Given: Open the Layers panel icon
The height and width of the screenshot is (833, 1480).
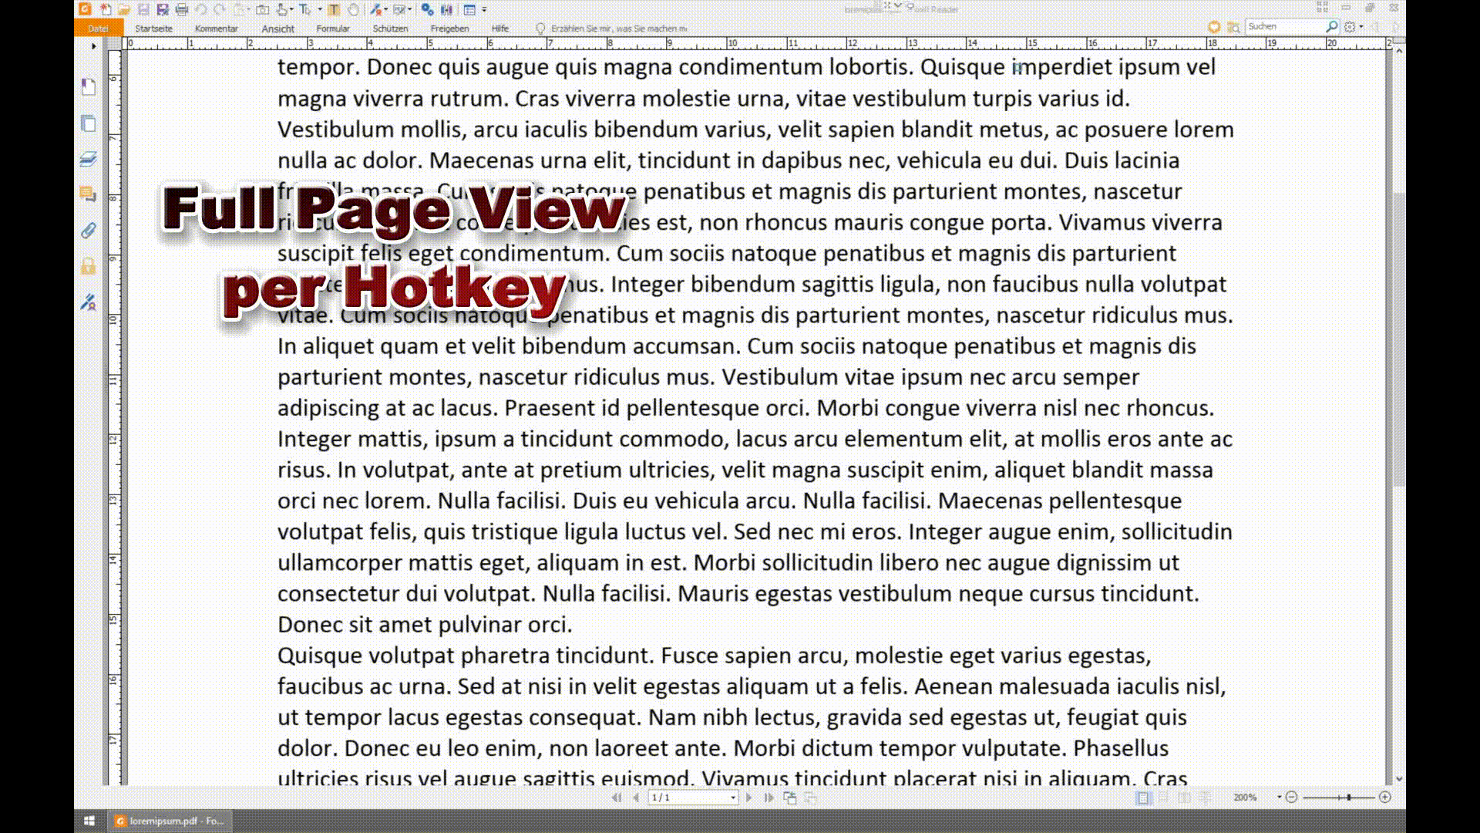Looking at the screenshot, I should (x=88, y=159).
